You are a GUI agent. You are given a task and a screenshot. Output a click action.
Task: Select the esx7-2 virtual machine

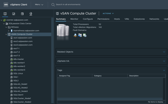click(x=17, y=52)
